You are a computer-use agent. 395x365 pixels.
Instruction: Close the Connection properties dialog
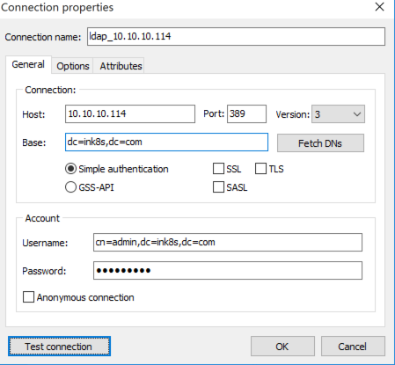(x=379, y=7)
